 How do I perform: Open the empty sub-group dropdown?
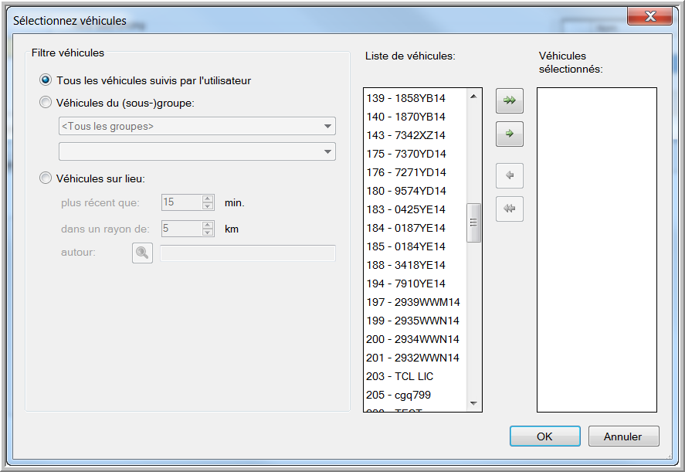pos(197,151)
